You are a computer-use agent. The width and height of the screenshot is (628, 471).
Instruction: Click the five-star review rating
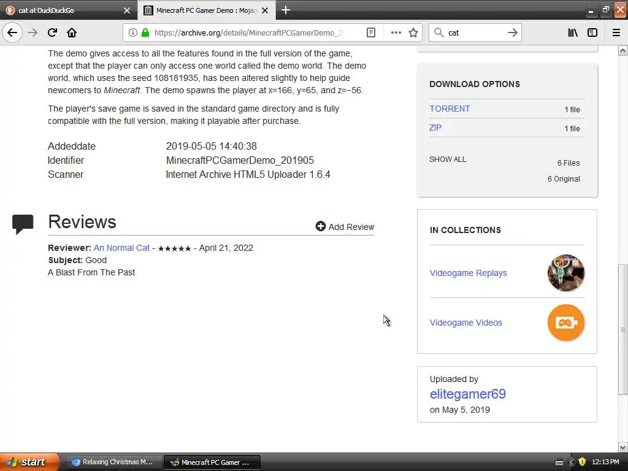(174, 248)
